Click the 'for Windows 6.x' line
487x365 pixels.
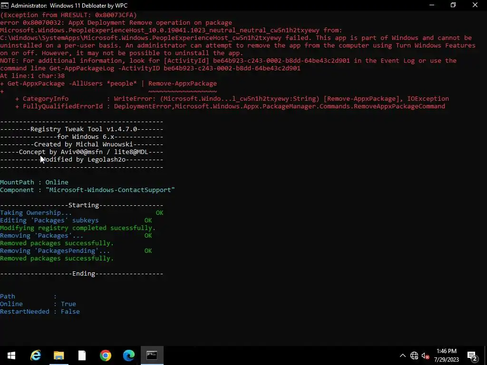82,136
